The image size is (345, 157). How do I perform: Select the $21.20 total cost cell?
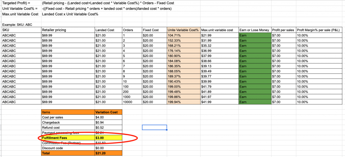108,153
